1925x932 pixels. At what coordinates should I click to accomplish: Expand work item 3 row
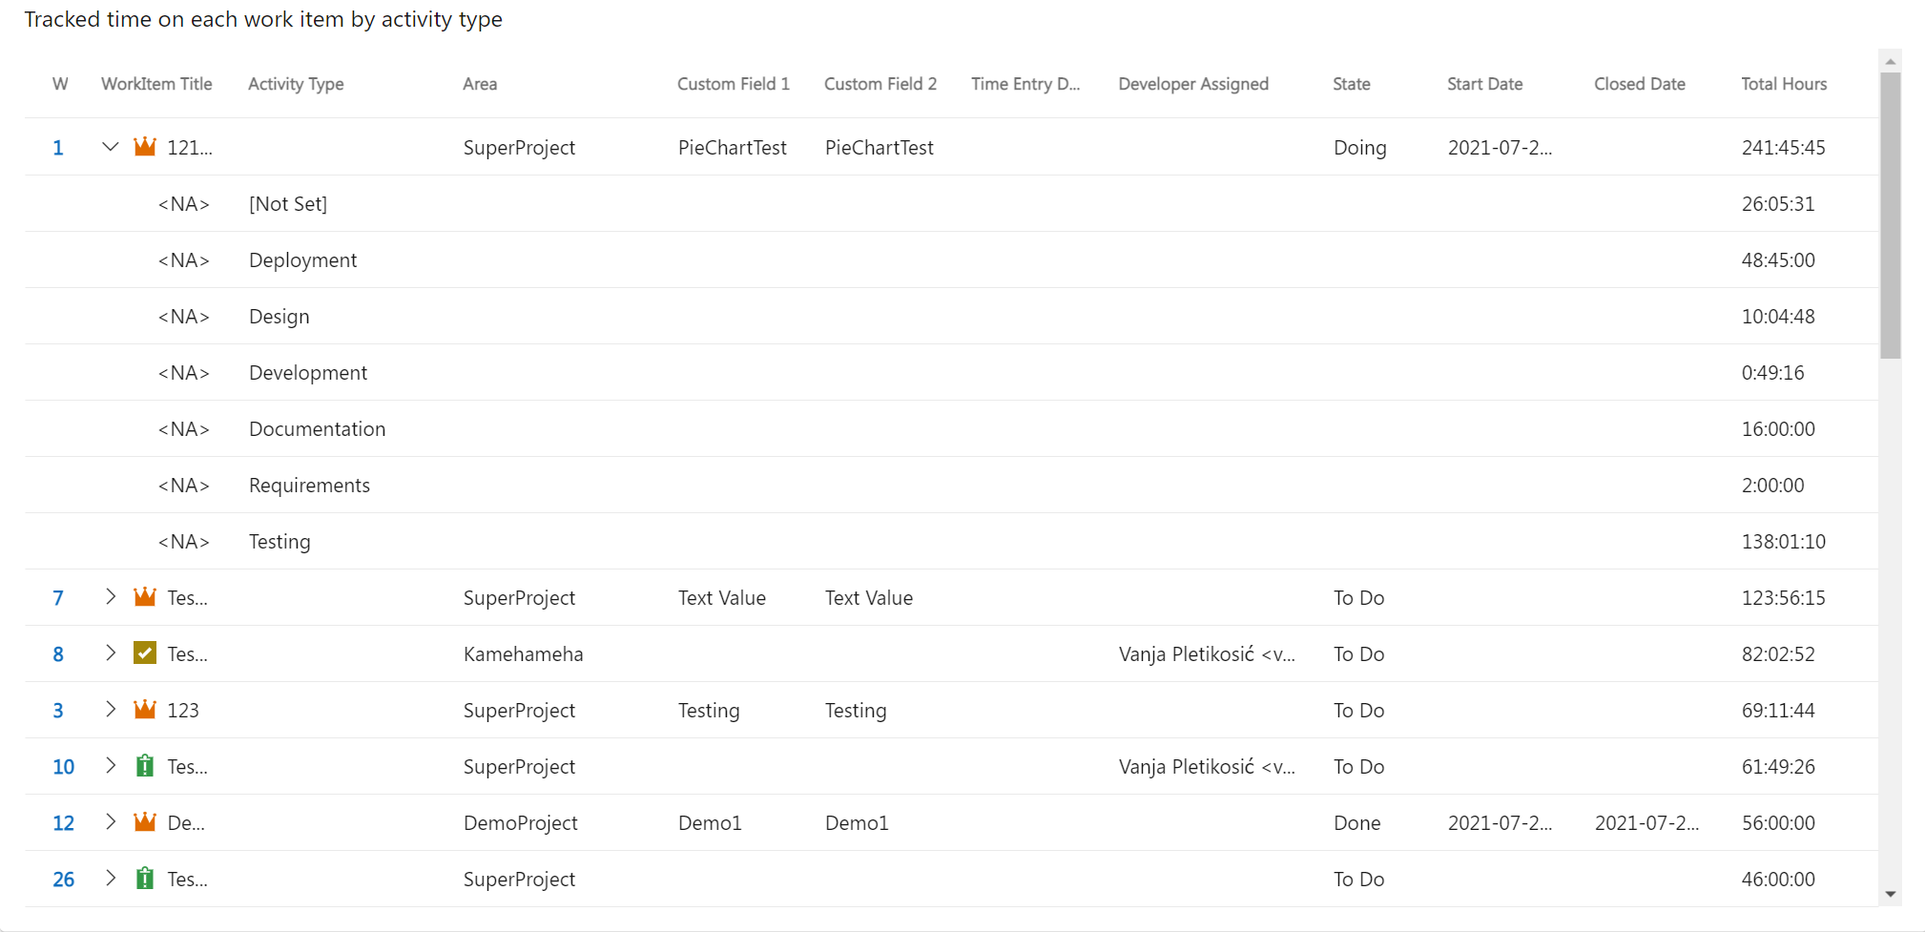[x=111, y=710]
